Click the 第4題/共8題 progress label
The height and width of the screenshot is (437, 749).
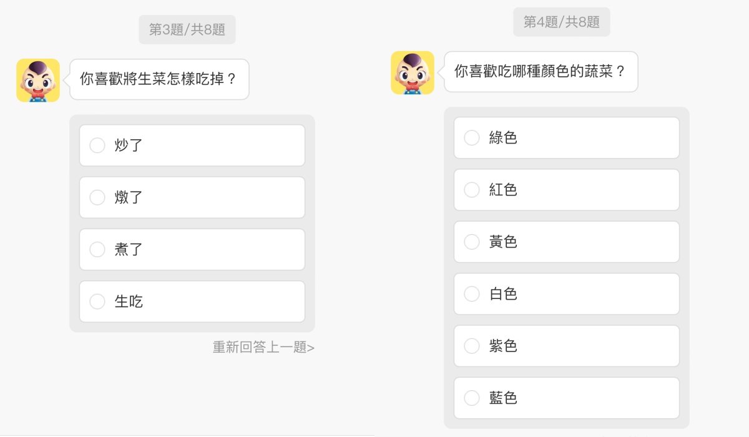point(561,22)
